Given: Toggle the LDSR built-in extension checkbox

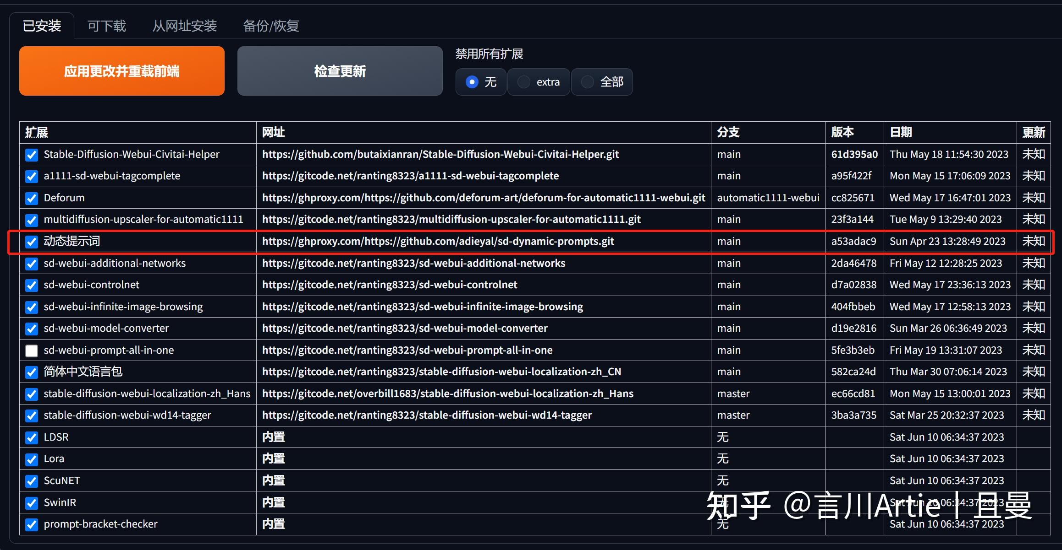Looking at the screenshot, I should (31, 437).
